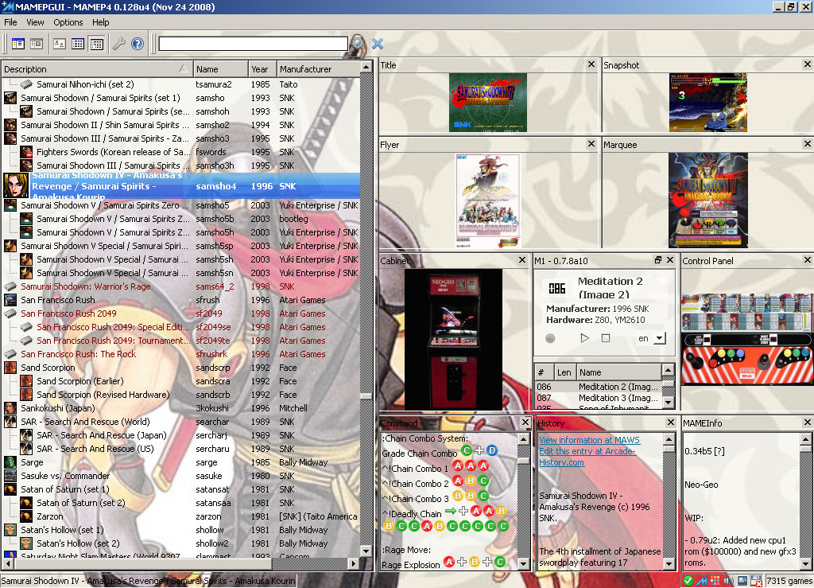Image resolution: width=814 pixels, height=588 pixels.
Task: Click the Command panel scroll down arrow
Action: 523,563
